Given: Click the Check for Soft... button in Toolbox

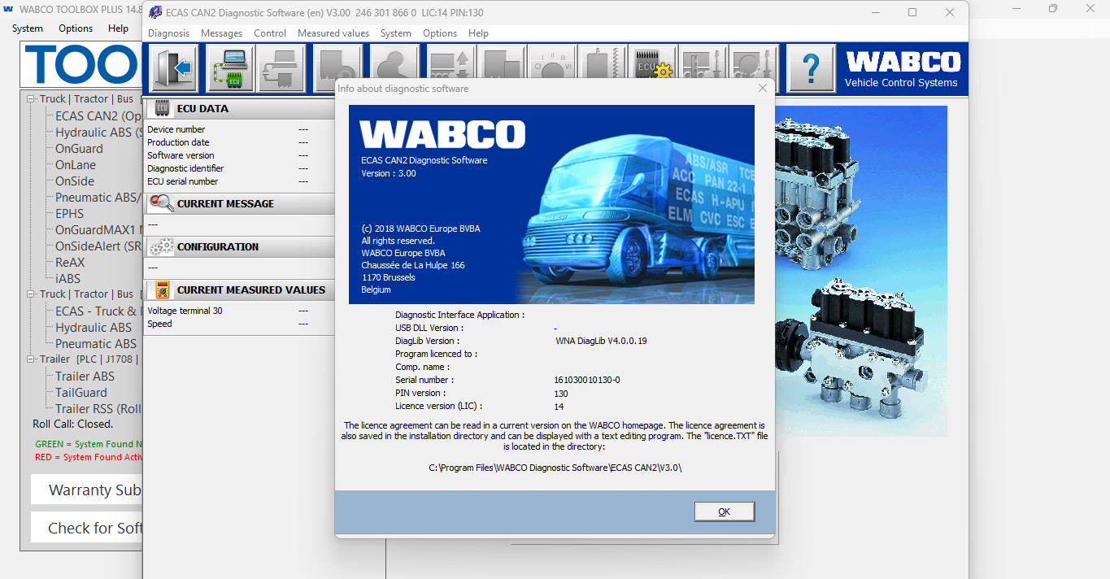Looking at the screenshot, I should [86, 528].
